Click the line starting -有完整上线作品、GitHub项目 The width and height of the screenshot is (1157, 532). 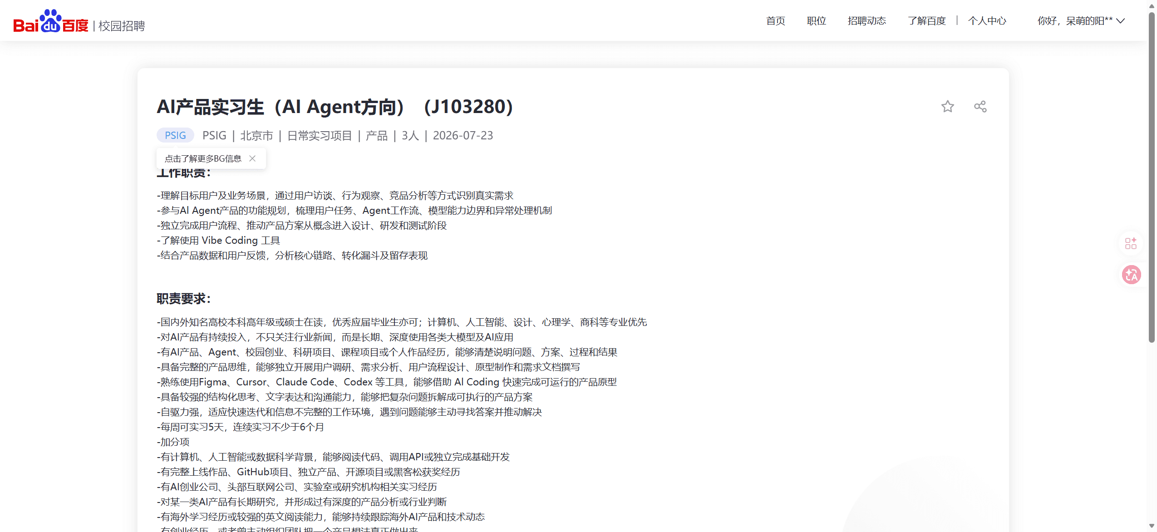[308, 472]
